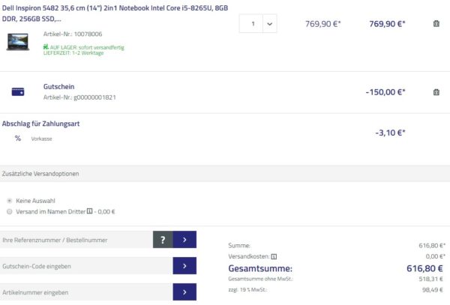Image resolution: width=450 pixels, height=305 pixels.
Task: Add article number using arrow button
Action: point(184,292)
